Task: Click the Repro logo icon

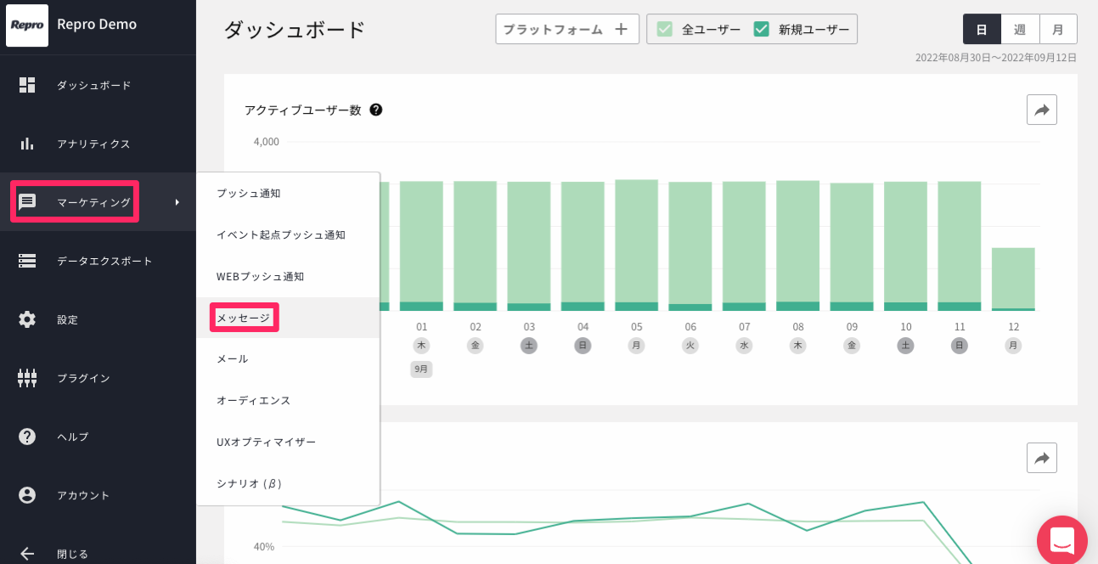Action: (x=27, y=25)
